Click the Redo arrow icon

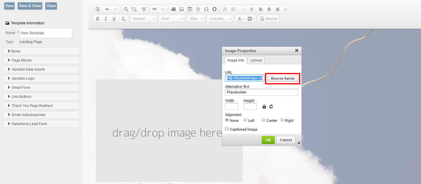tap(115, 9)
